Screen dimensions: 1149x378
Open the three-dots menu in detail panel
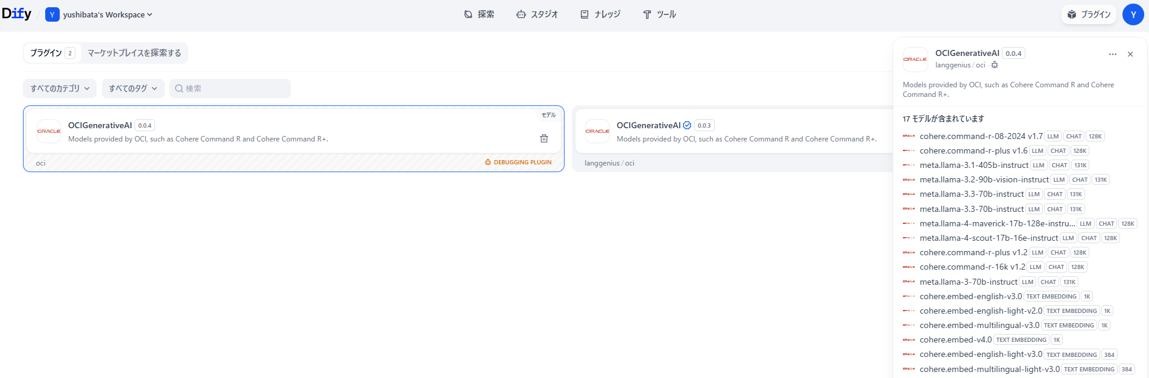[x=1112, y=54]
